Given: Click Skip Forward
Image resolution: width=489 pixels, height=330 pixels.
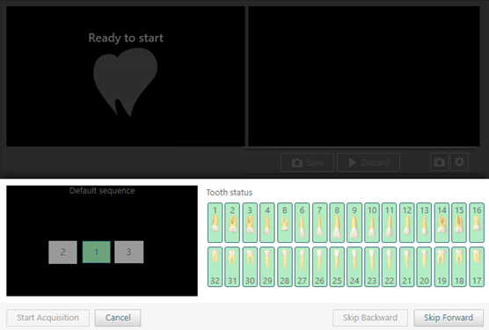Looking at the screenshot, I should (x=449, y=318).
